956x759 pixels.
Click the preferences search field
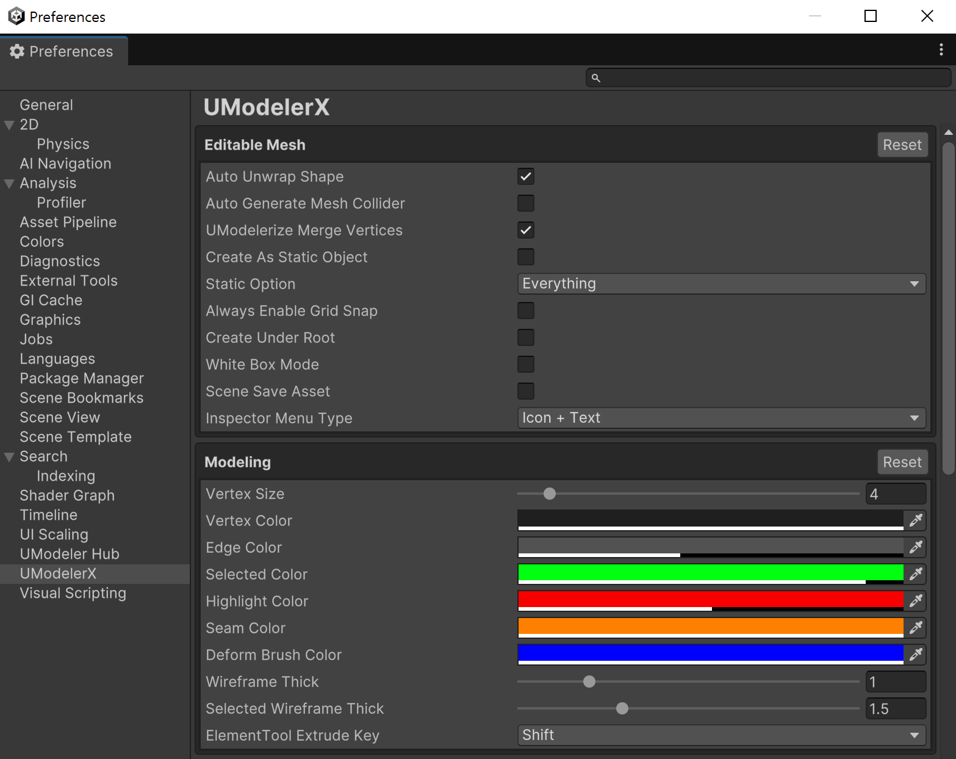point(769,78)
